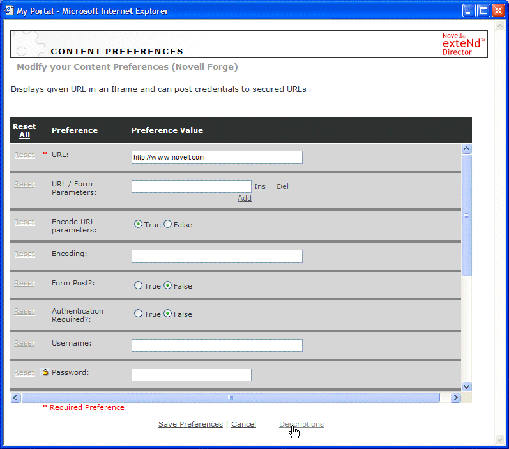Click the 'CONTENT PREFERENCES' heading
This screenshot has height=449, width=509.
click(x=117, y=51)
